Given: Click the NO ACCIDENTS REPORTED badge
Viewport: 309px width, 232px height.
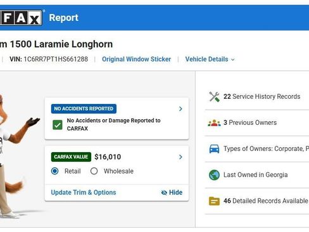Looking at the screenshot, I should (x=84, y=108).
